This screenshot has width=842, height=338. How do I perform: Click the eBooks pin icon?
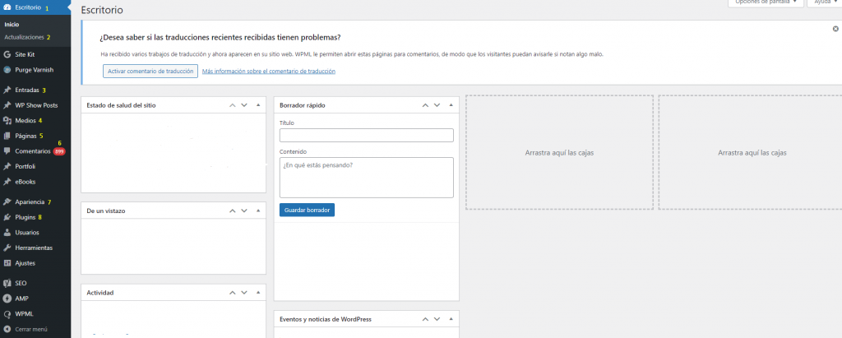pyautogui.click(x=7, y=182)
